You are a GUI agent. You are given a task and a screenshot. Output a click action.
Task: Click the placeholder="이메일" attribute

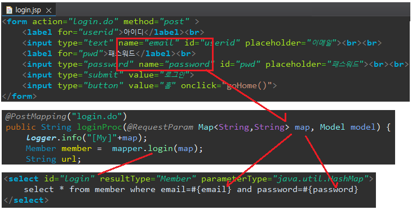click(293, 43)
